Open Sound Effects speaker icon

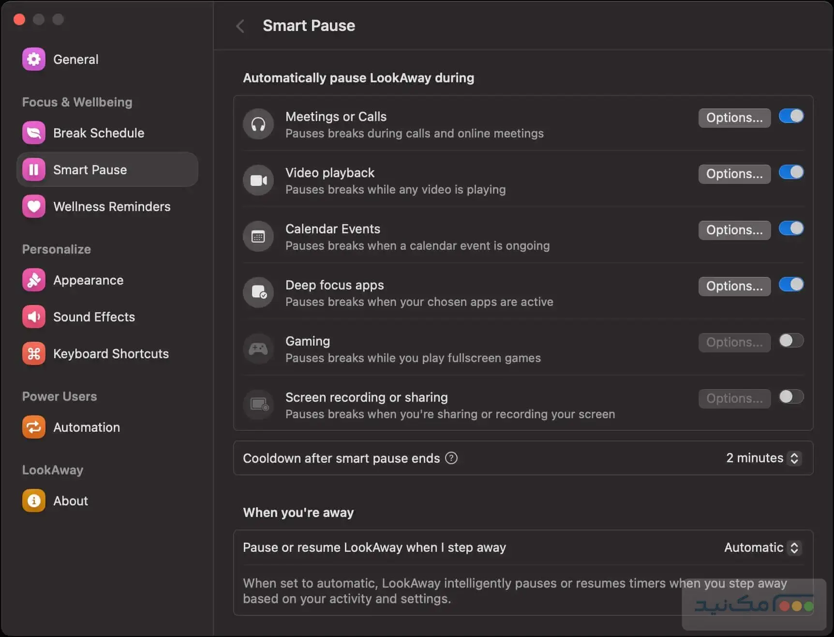33,317
